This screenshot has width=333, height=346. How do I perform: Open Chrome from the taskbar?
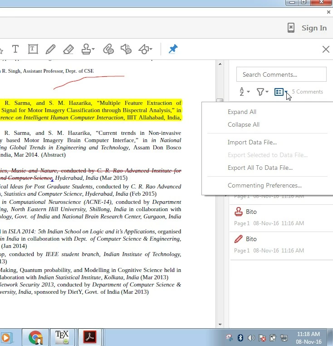35,337
